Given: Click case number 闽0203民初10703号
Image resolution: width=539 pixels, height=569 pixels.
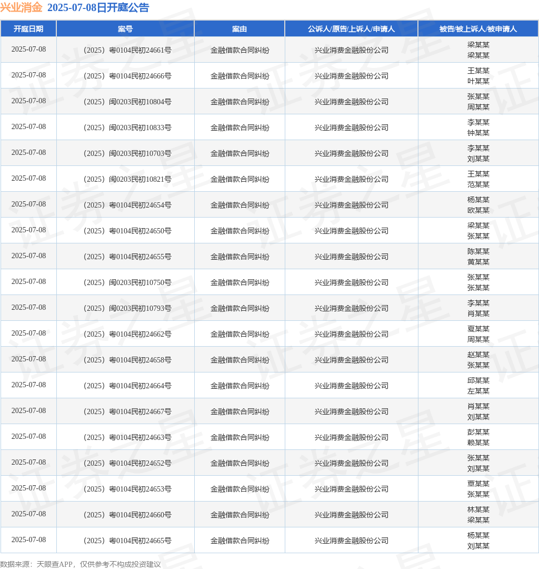Looking at the screenshot, I should (127, 153).
